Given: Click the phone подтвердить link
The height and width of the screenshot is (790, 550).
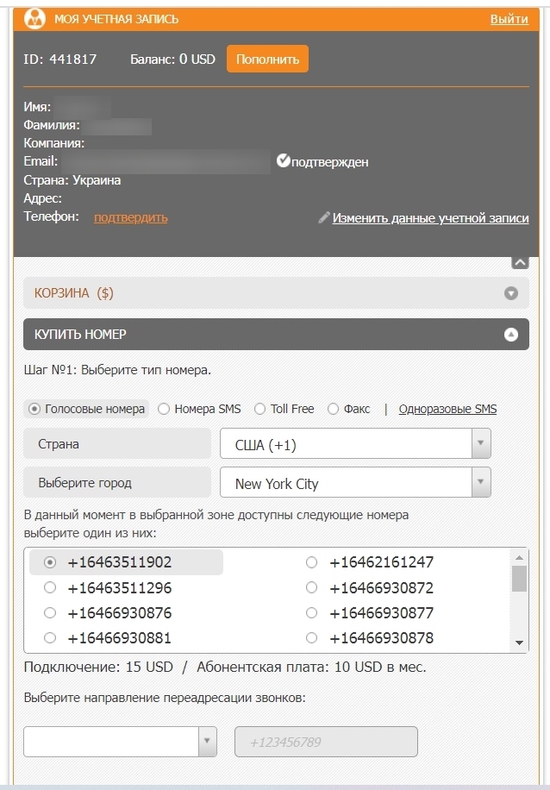Looking at the screenshot, I should (x=131, y=217).
